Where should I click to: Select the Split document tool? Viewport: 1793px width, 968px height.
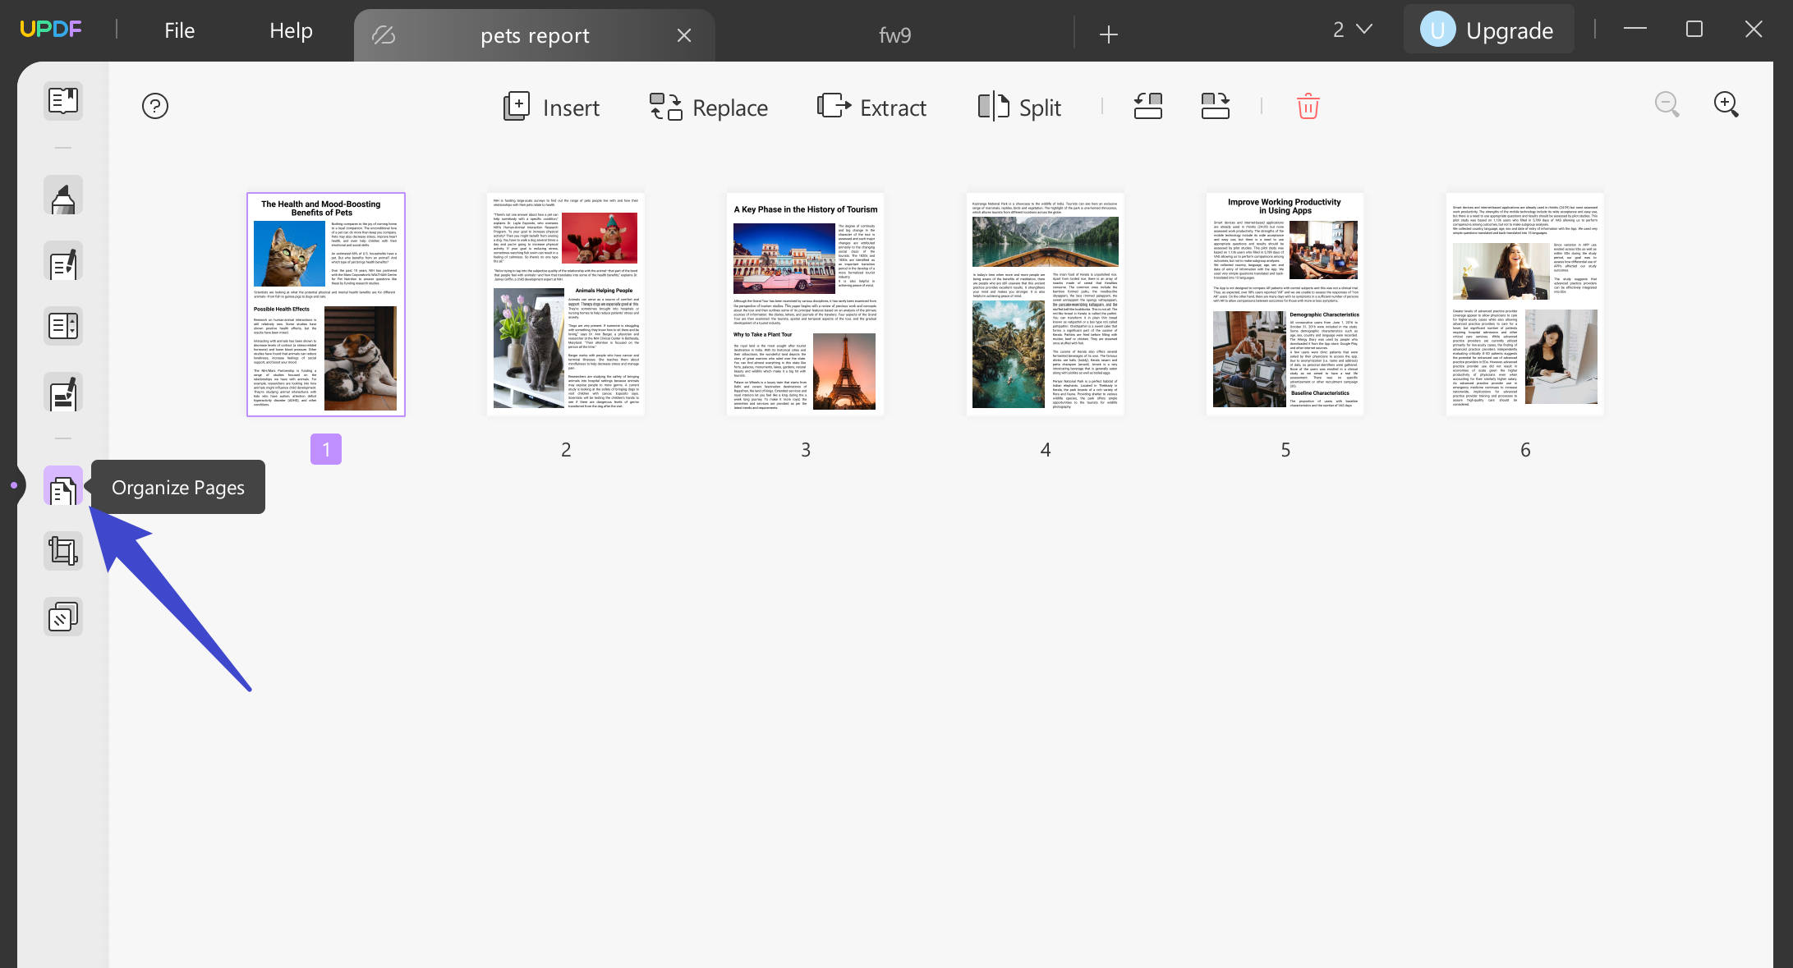[1020, 107]
